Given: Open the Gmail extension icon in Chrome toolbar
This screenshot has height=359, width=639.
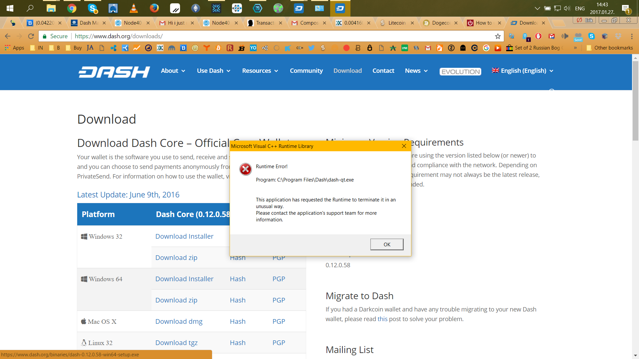Looking at the screenshot, I should click(551, 36).
